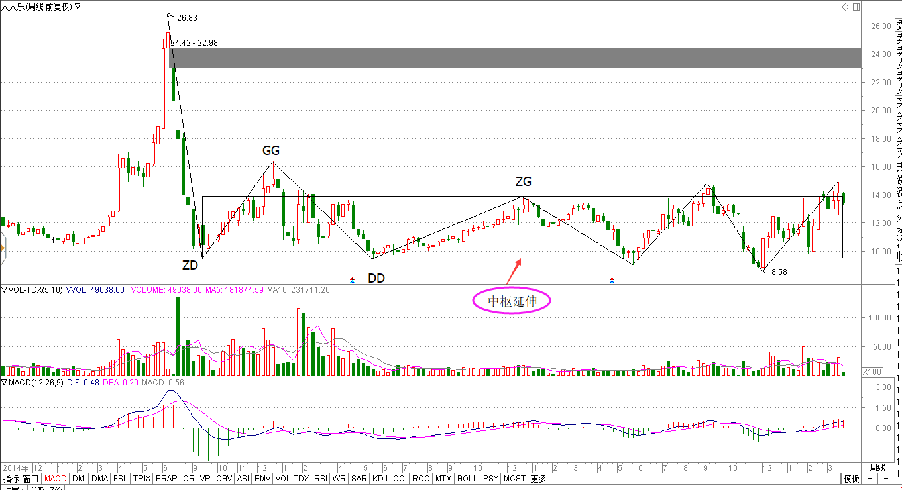
Task: Switch to the CR indicator tab
Action: [189, 479]
